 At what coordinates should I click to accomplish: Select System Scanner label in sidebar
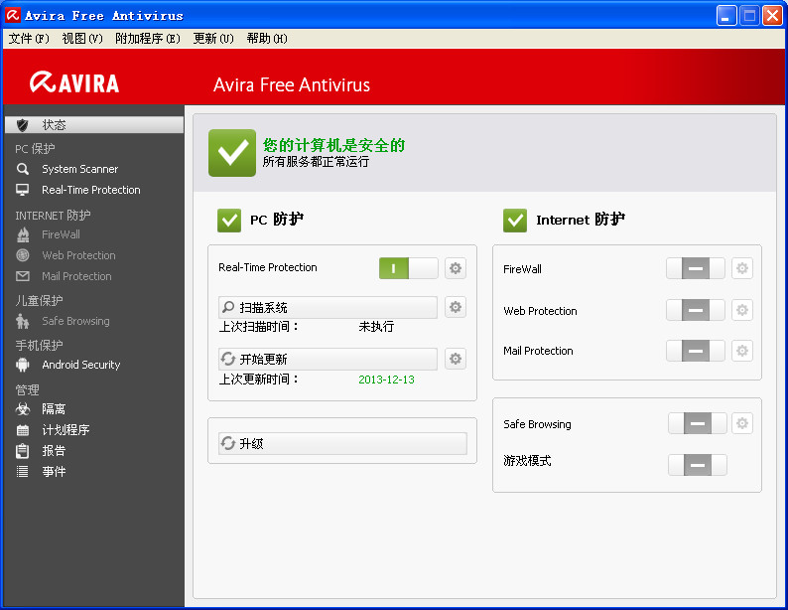pos(80,169)
